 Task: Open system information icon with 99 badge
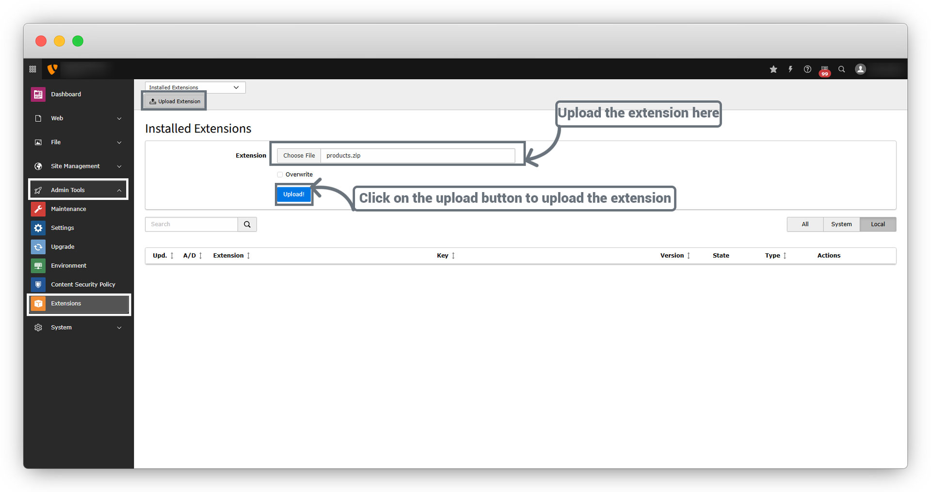tap(824, 70)
